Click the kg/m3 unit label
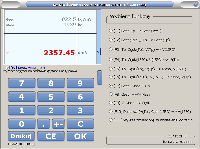Viewport: 200px width, 149px height. pos(85,19)
